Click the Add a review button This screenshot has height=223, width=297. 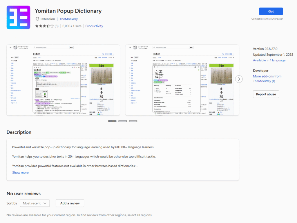click(70, 203)
